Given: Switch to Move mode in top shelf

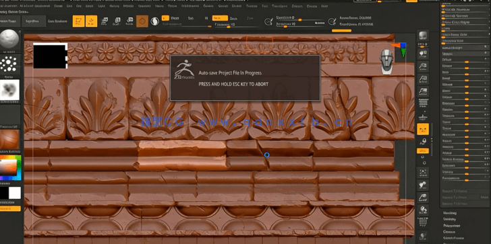Looking at the screenshot, I should [105, 22].
